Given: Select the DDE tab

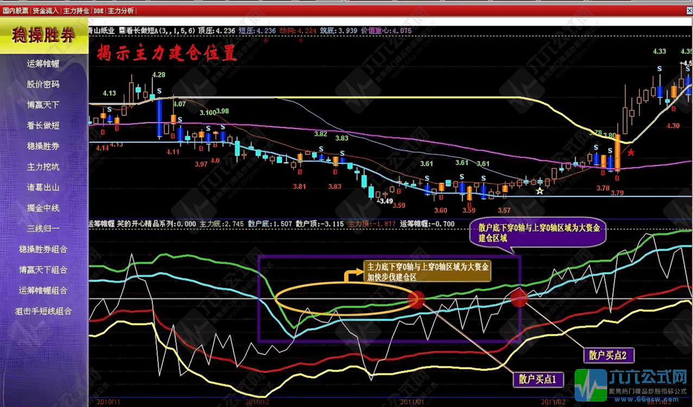Looking at the screenshot, I should pos(98,10).
